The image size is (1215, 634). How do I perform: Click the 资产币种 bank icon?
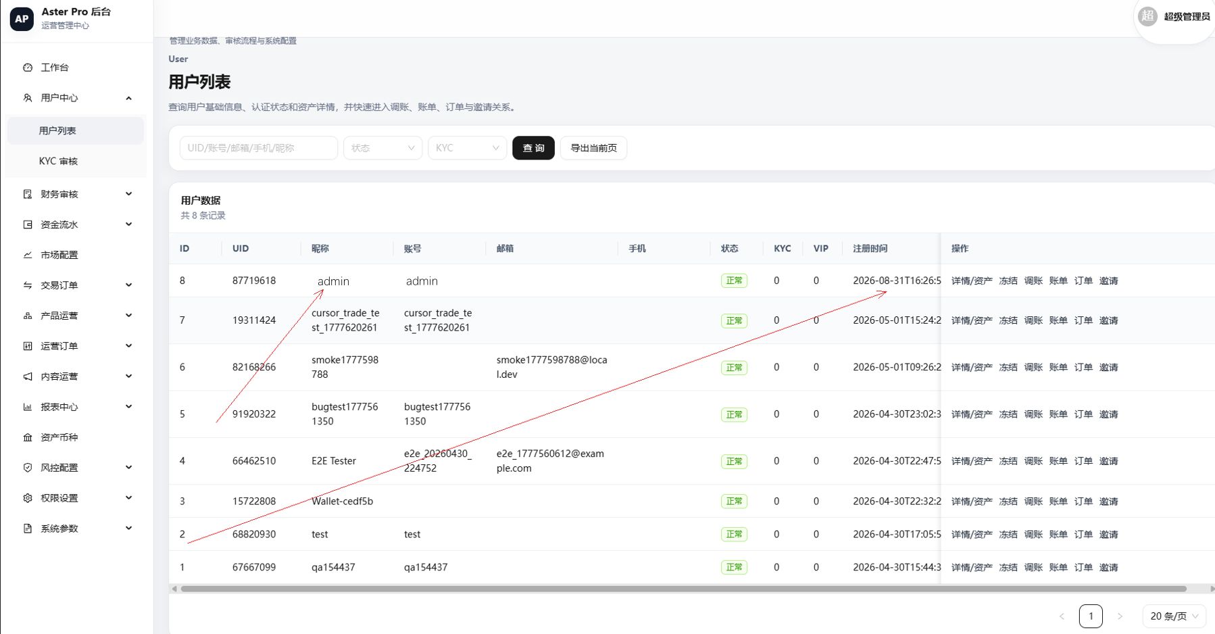[28, 437]
